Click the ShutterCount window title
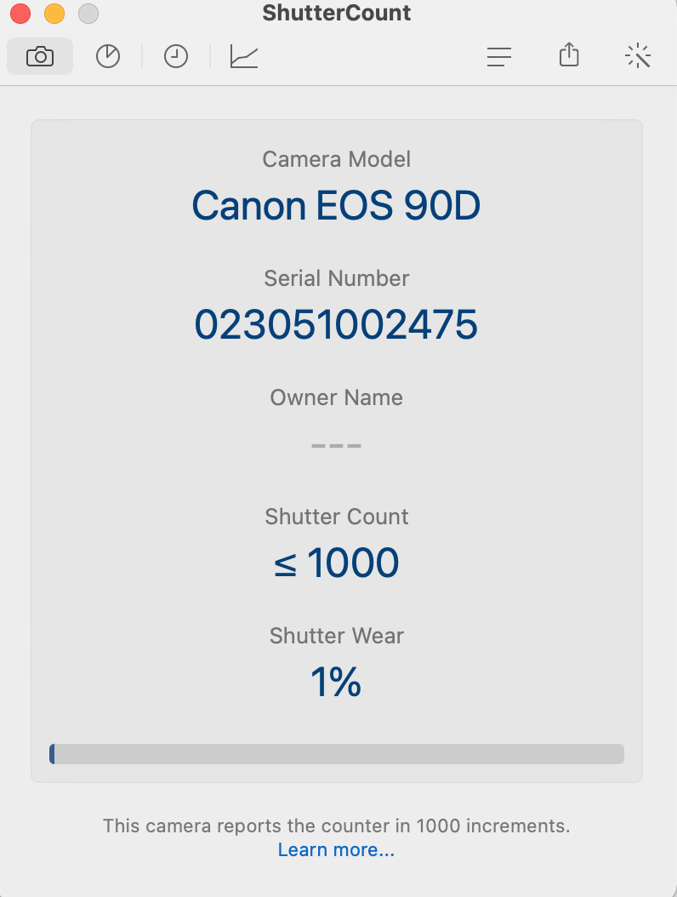The height and width of the screenshot is (897, 677). [337, 14]
